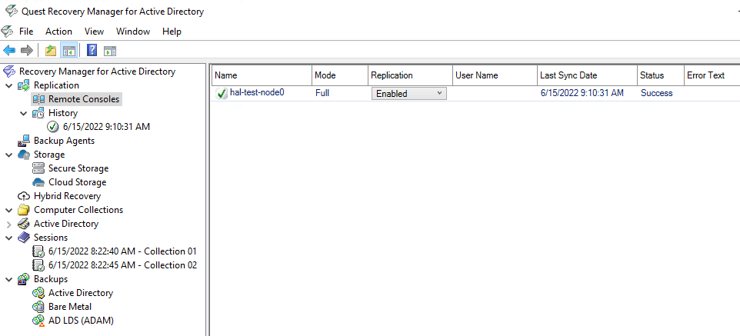Open the Window menu
The image size is (740, 336).
(x=133, y=32)
